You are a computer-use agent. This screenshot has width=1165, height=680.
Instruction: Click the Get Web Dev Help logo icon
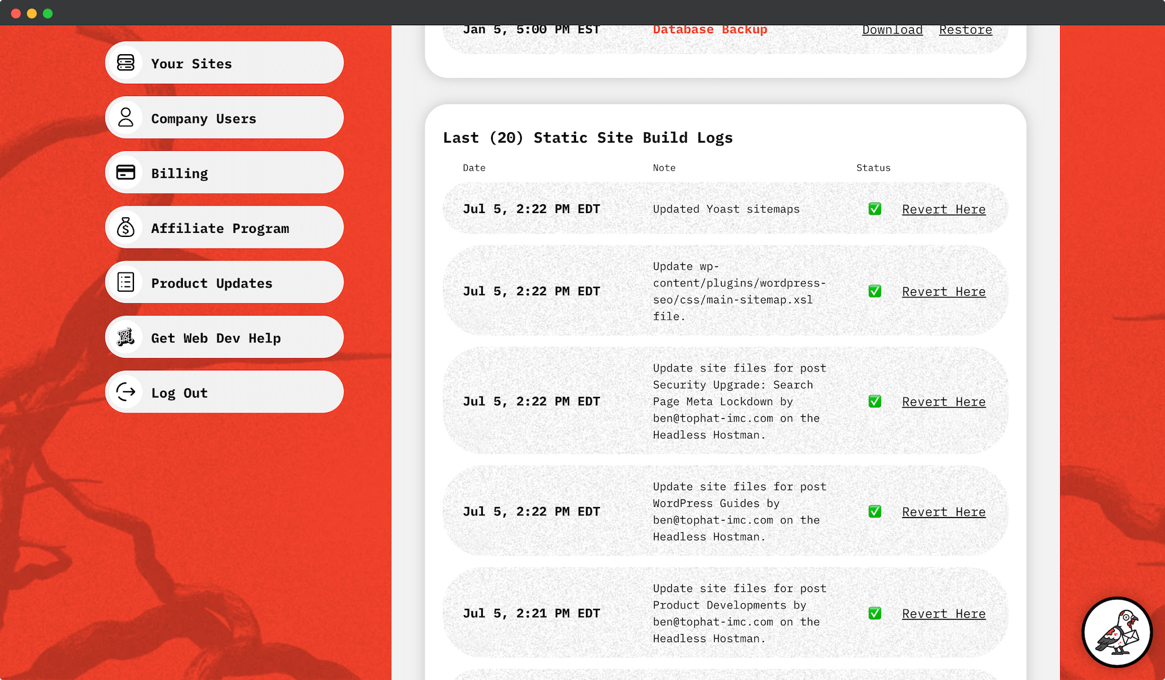pyautogui.click(x=126, y=337)
